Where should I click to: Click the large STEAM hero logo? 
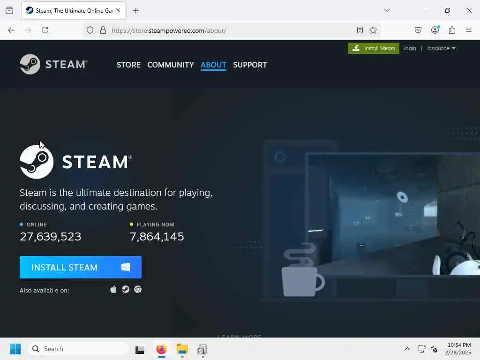[76, 162]
